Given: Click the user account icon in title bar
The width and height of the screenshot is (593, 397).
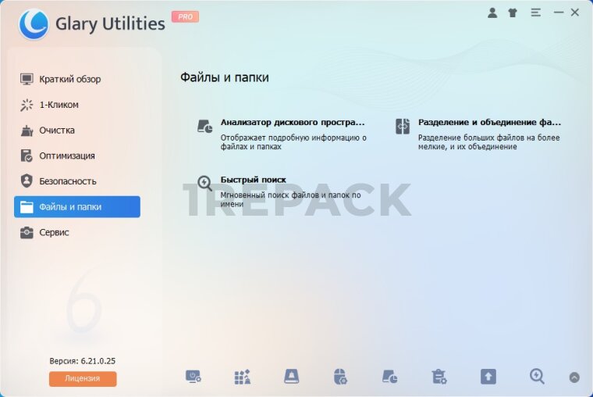Looking at the screenshot, I should pyautogui.click(x=492, y=13).
